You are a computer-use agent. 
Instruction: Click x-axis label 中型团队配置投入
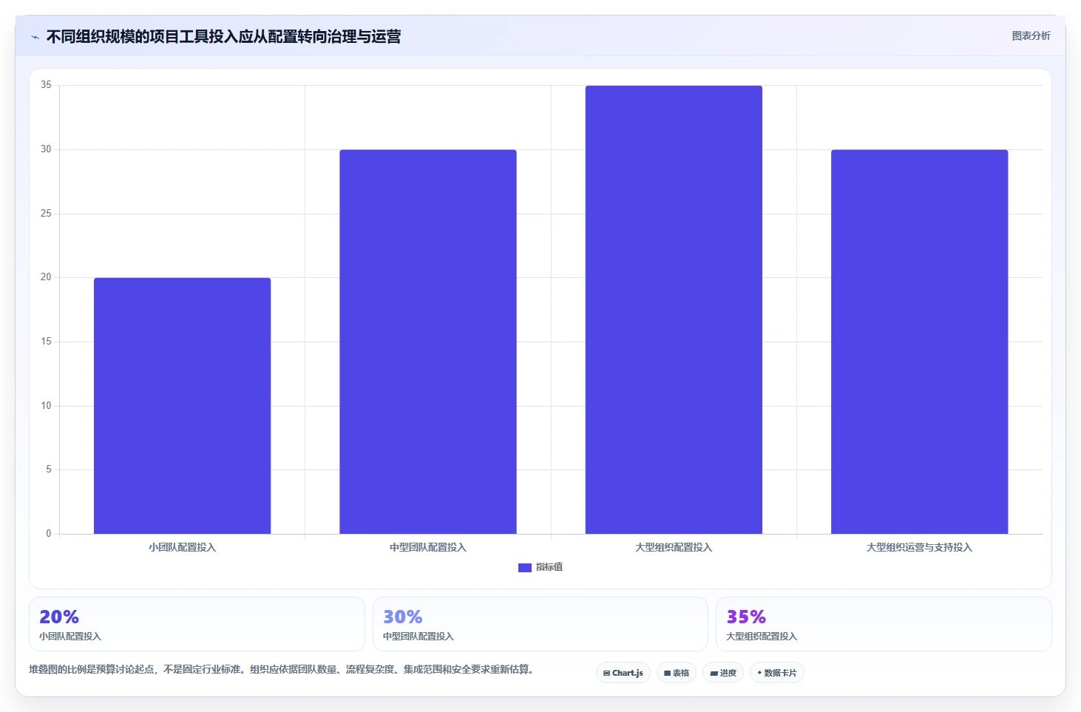428,548
